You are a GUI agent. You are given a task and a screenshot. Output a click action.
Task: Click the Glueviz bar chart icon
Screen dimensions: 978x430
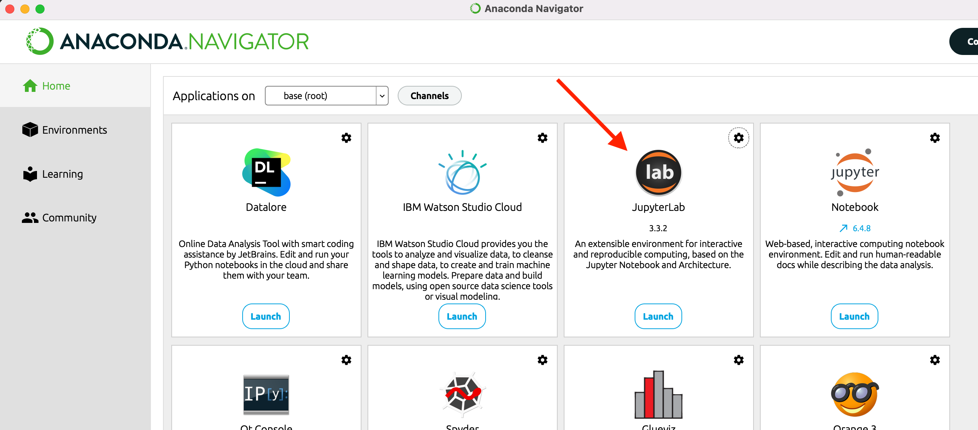pos(658,394)
